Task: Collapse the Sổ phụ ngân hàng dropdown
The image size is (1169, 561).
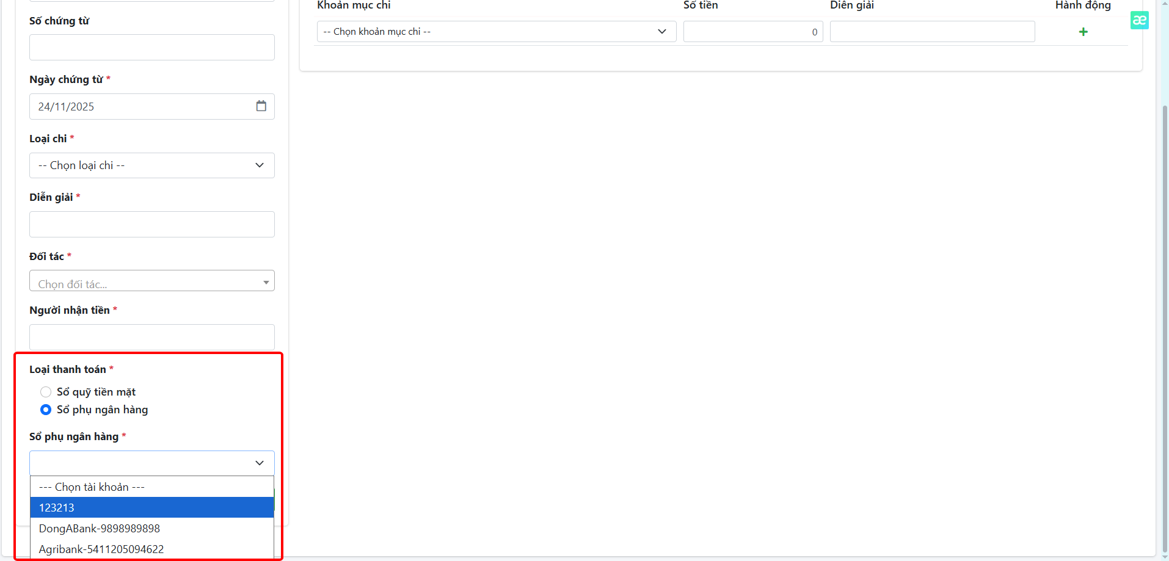Action: pyautogui.click(x=151, y=463)
